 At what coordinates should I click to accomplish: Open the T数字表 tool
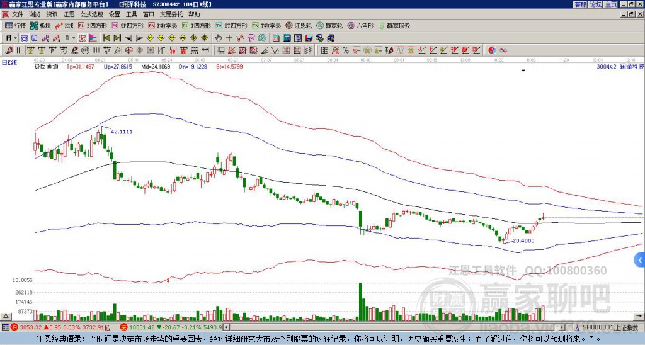click(x=266, y=25)
